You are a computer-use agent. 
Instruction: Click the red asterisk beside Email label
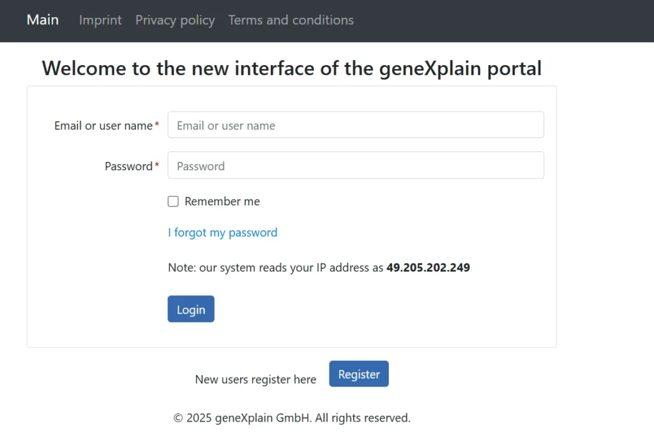[157, 126]
